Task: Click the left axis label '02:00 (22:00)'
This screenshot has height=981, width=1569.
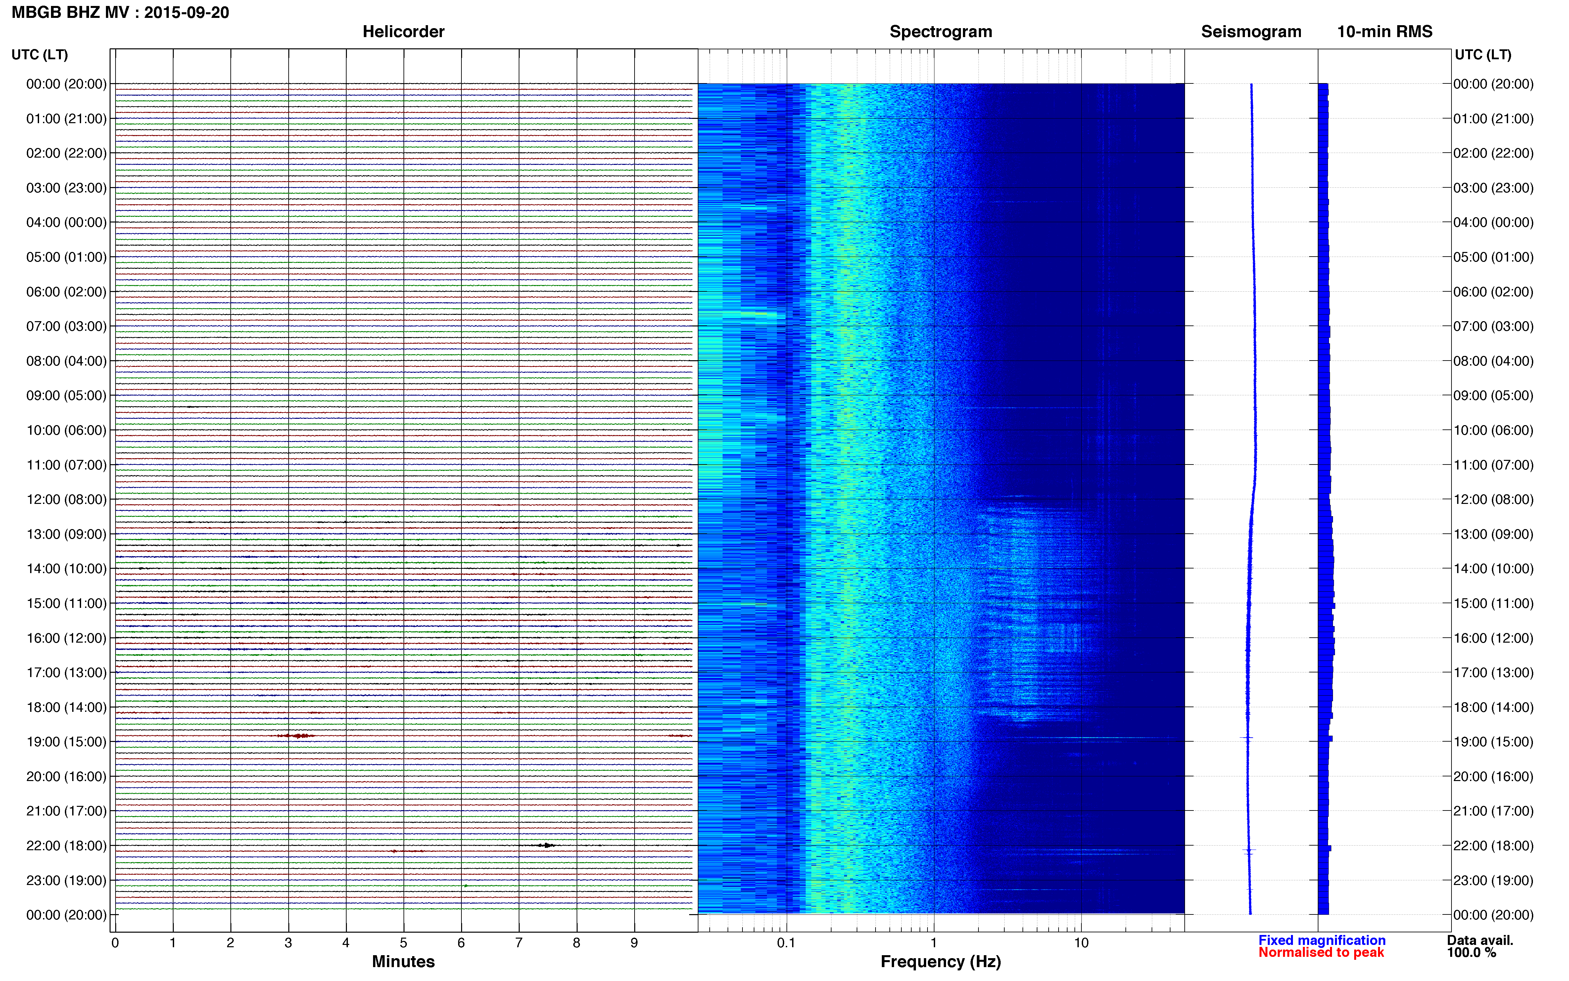Action: tap(66, 153)
